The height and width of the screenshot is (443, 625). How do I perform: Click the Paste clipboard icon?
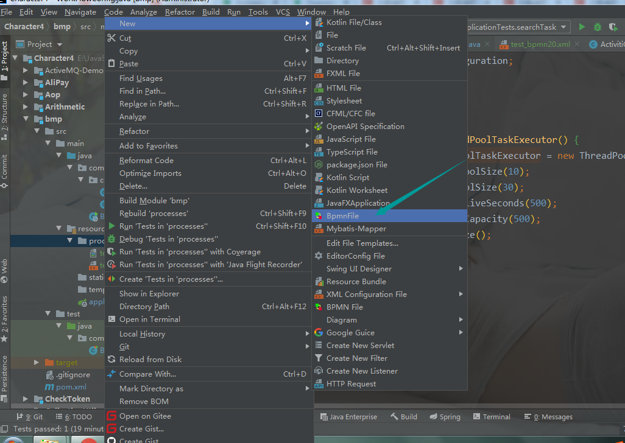click(x=111, y=64)
